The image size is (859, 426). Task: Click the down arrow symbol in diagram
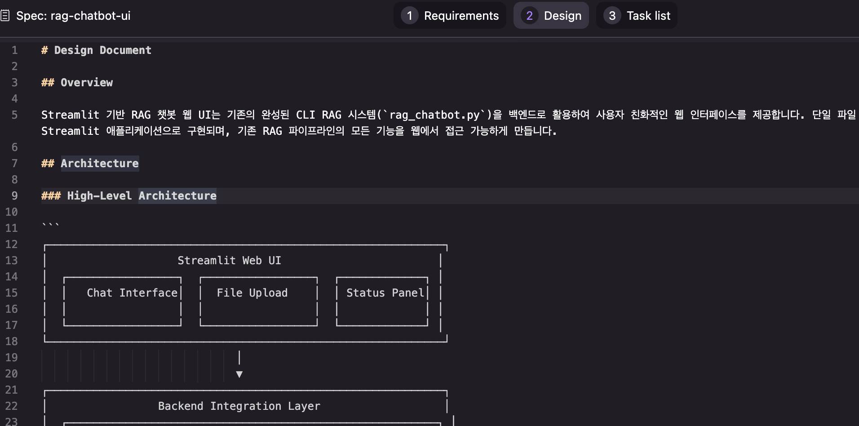point(239,374)
